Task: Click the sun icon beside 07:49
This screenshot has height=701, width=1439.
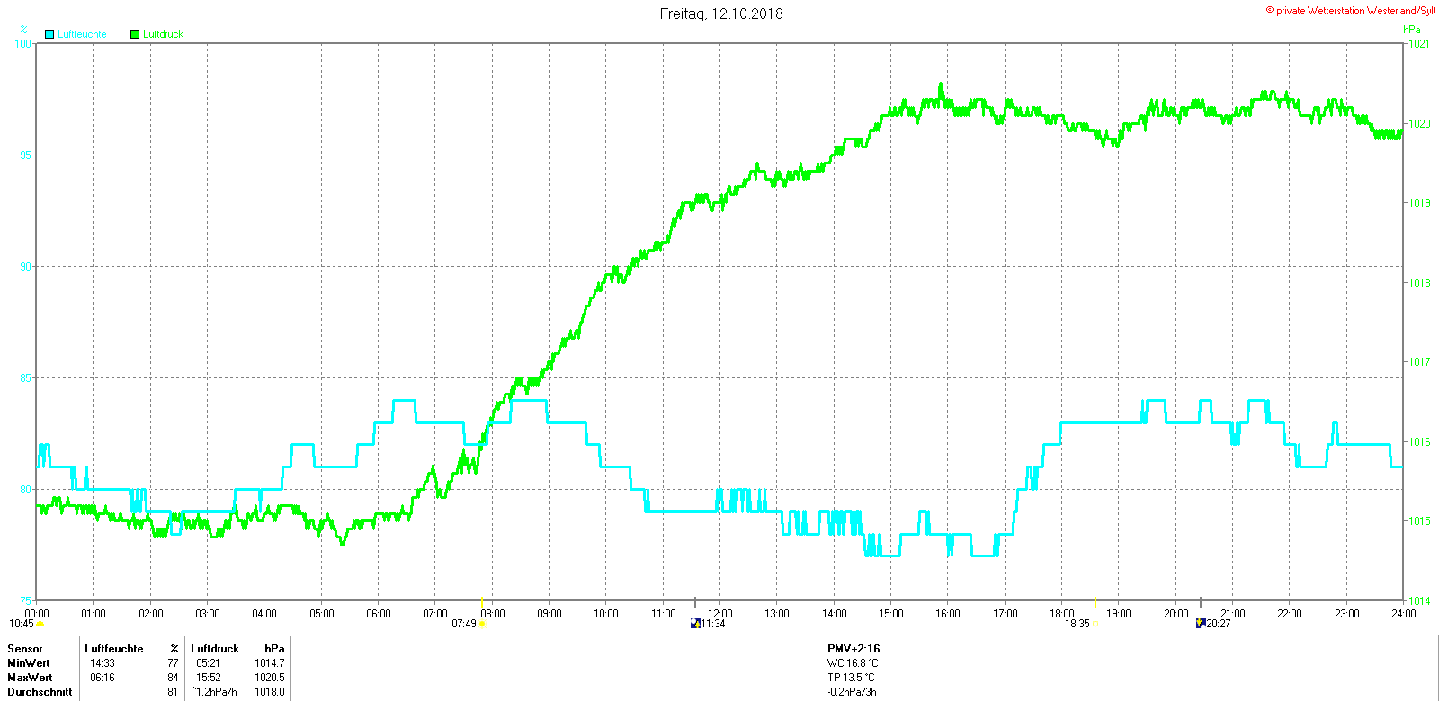Action: point(483,624)
